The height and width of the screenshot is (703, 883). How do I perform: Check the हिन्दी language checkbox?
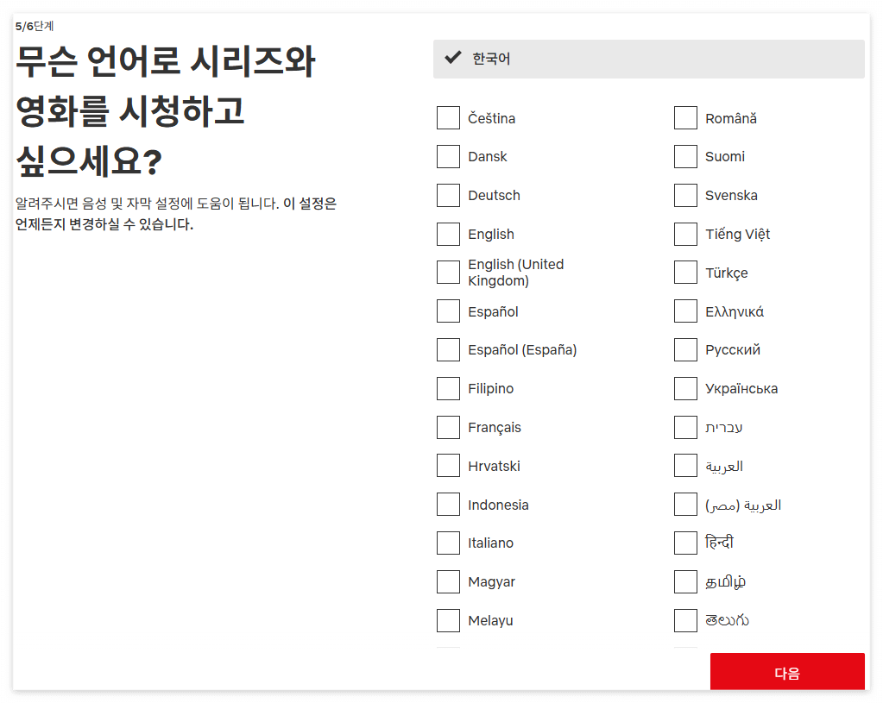click(x=684, y=543)
